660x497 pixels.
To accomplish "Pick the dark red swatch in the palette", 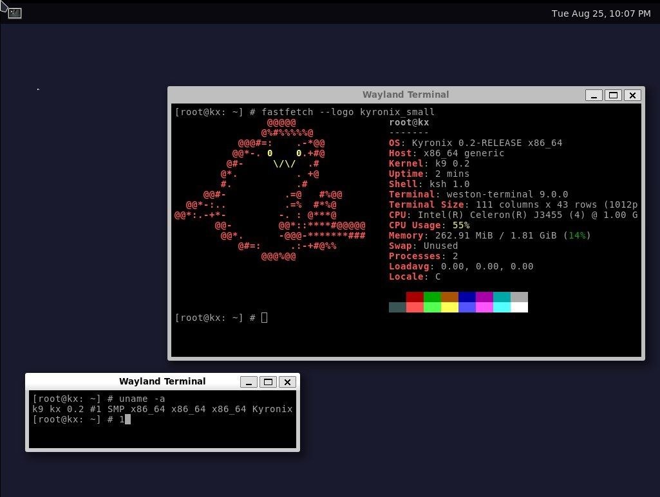I will [x=415, y=297].
